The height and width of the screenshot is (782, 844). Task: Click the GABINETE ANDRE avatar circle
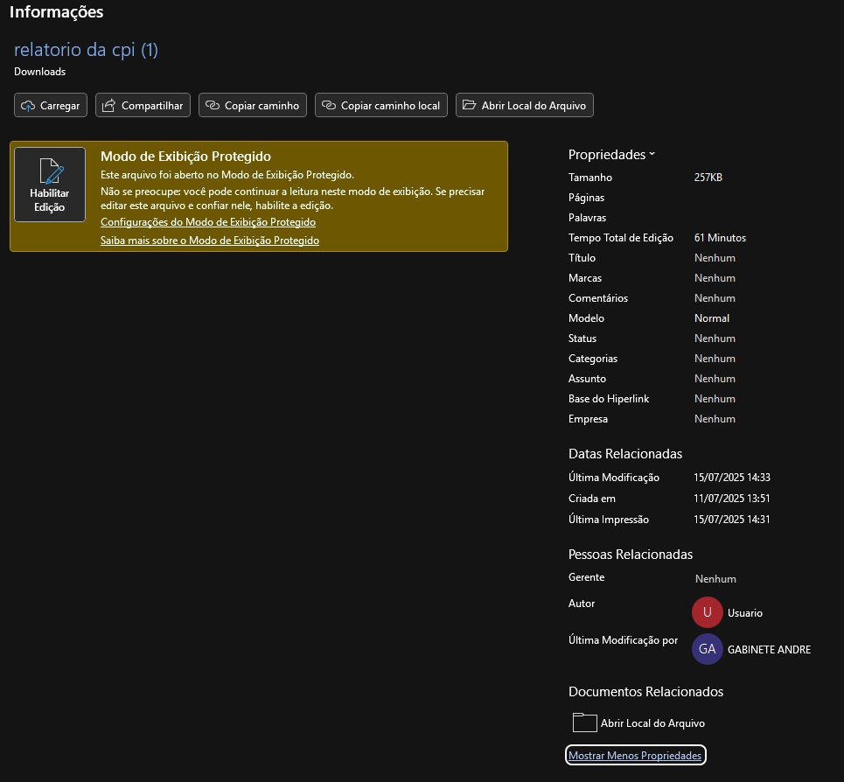pyautogui.click(x=707, y=649)
